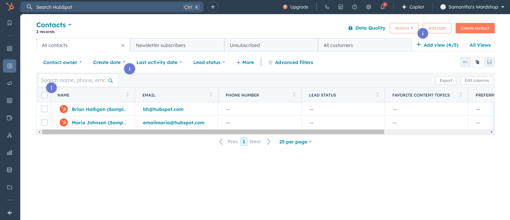Check the Maria Johnson row checkbox
The width and height of the screenshot is (510, 220).
pos(45,122)
